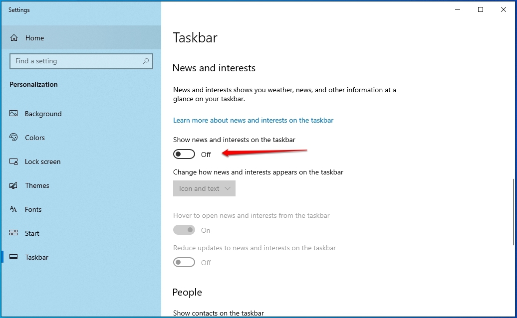Click the Start tiles icon
The image size is (517, 318).
click(13, 233)
